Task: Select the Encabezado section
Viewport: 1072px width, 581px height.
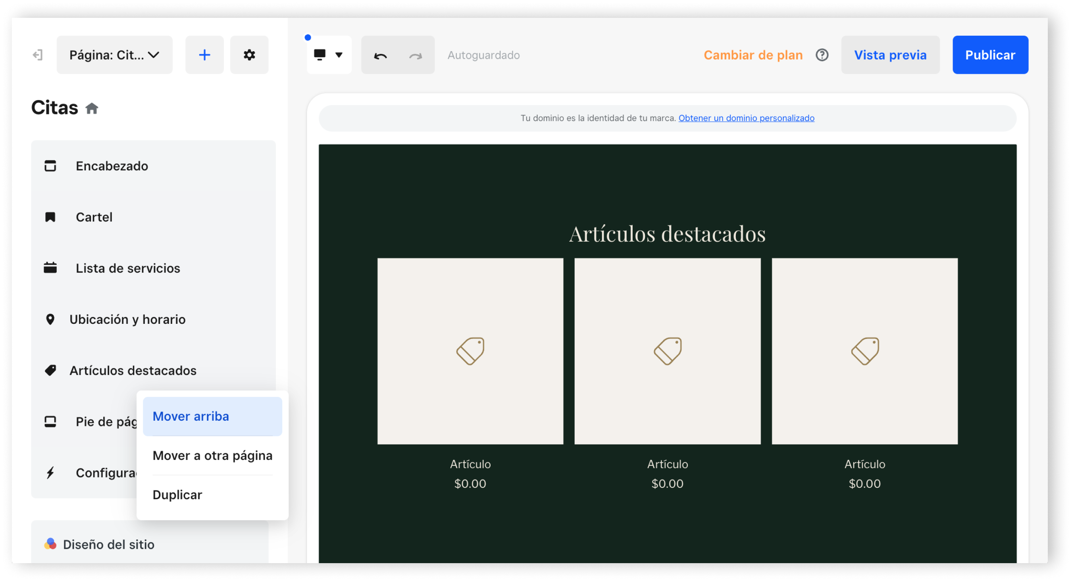Action: click(153, 166)
